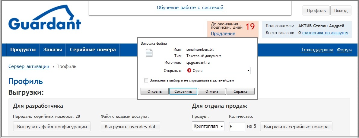Go to the 'Заказы' menu tab

(52, 50)
